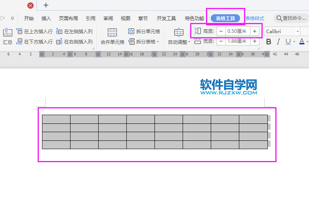The height and width of the screenshot is (197, 309).
Task: Apply the font color A
Action: click(302, 42)
